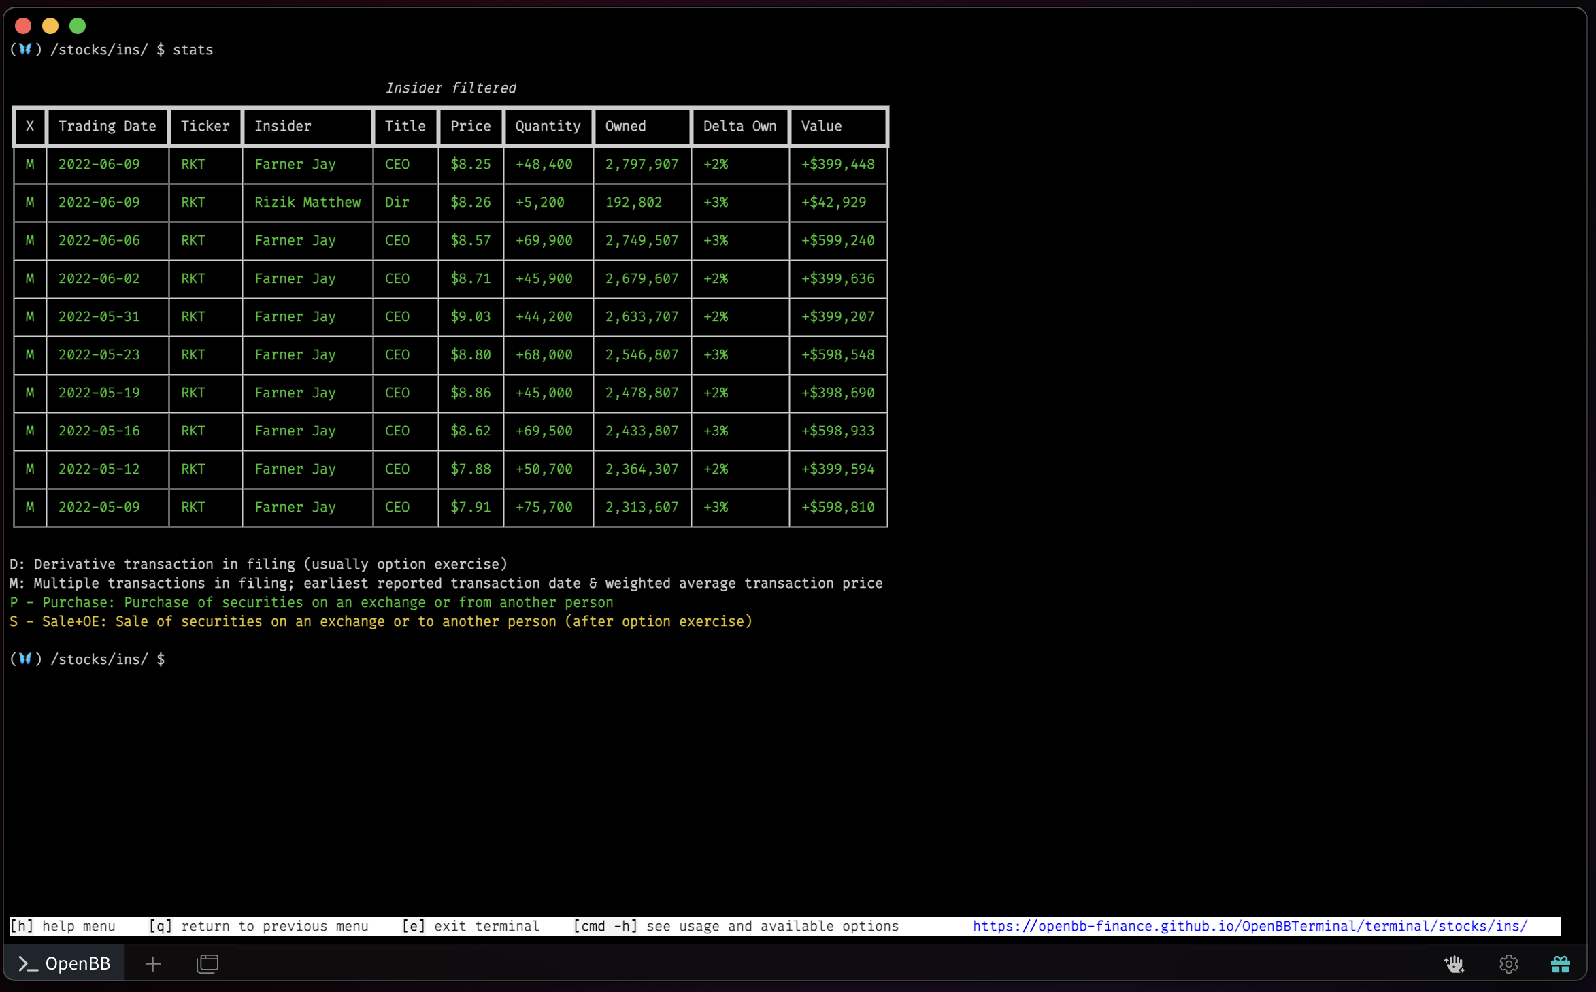Viewport: 1596px width, 992px height.
Task: Click the empty command prompt line
Action: [x=87, y=659]
